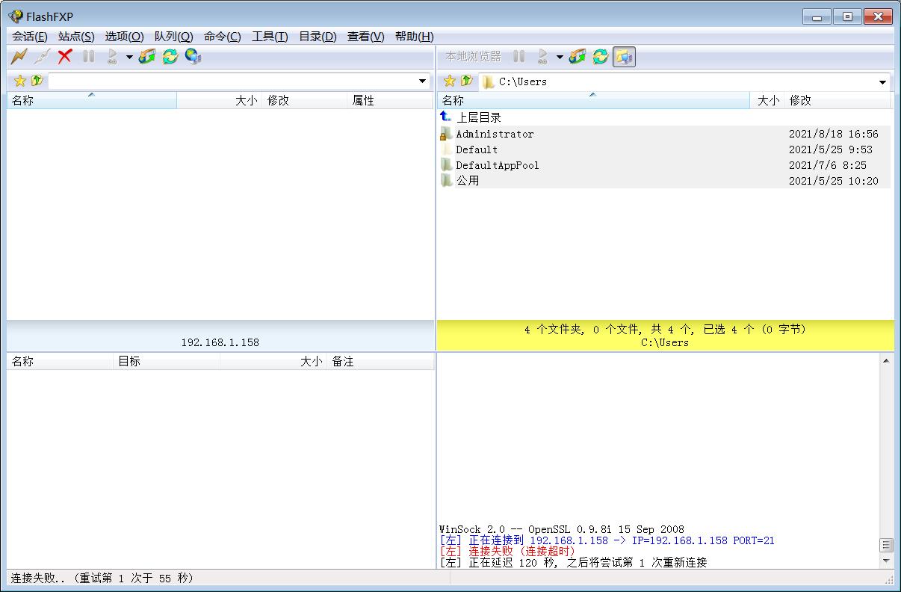Click the left pane favorites star icon
This screenshot has height=592, width=901.
20,81
